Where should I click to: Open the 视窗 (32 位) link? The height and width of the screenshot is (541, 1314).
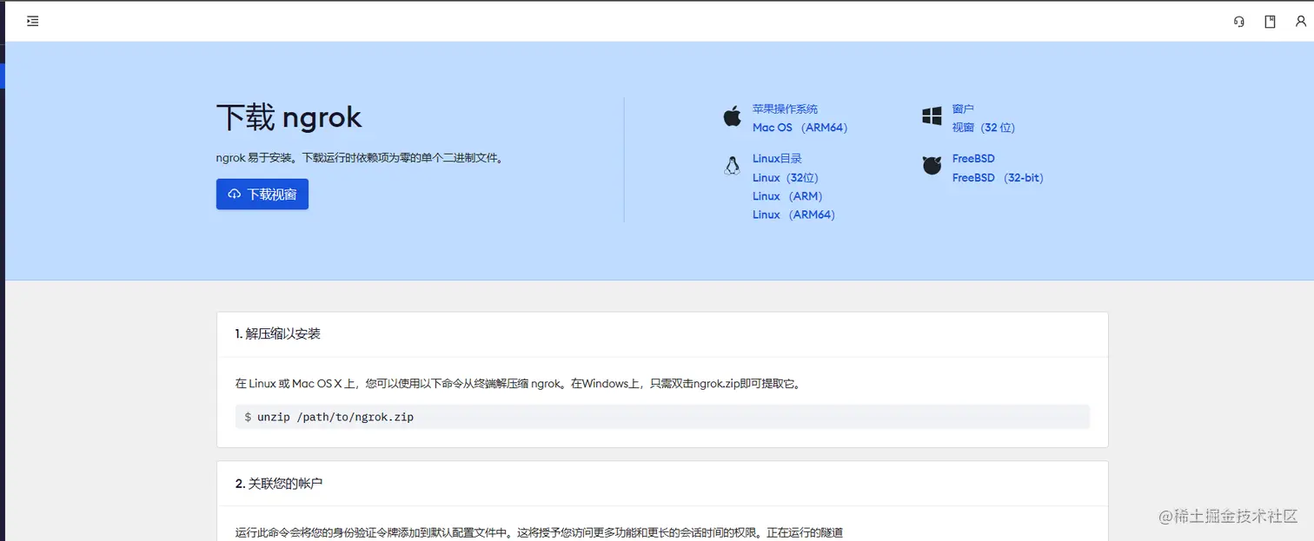click(x=983, y=128)
